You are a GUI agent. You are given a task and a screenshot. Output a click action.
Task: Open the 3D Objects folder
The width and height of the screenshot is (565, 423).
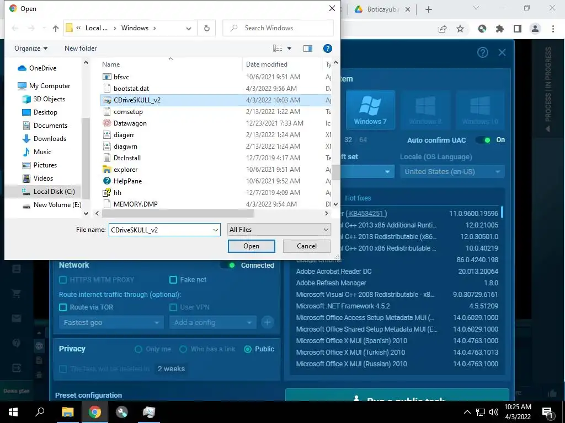pos(44,99)
